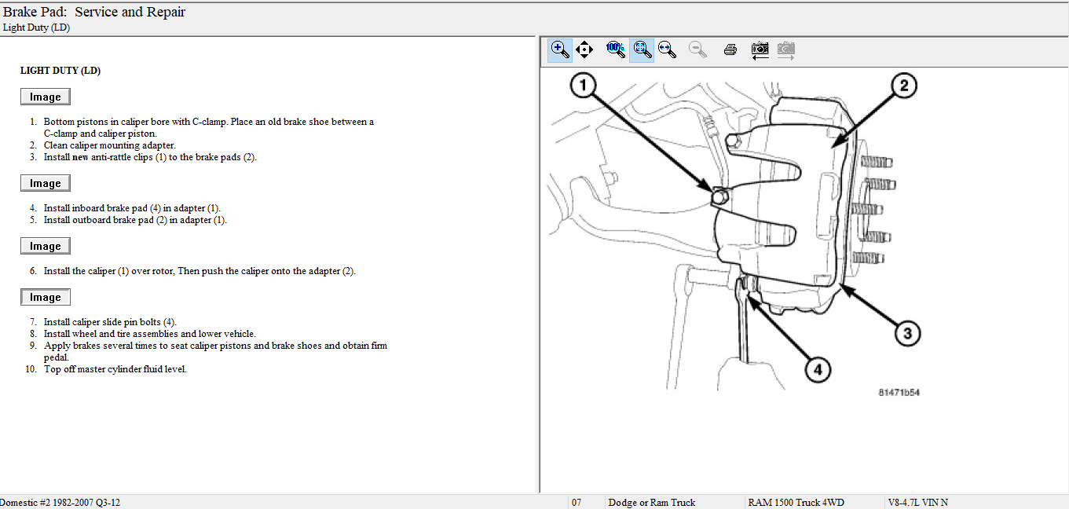Click the grayed zoom out magnifier
The image size is (1069, 509).
[x=697, y=49]
